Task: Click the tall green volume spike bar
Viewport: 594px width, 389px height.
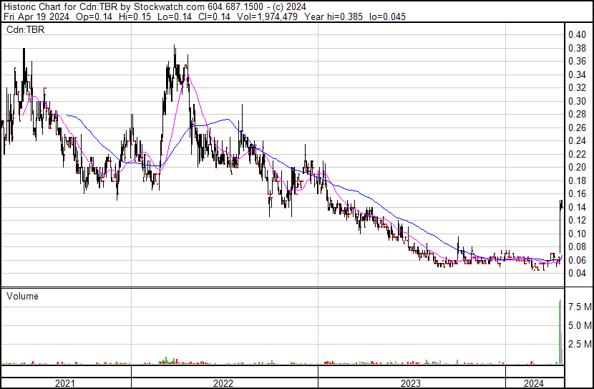Action: pos(560,332)
